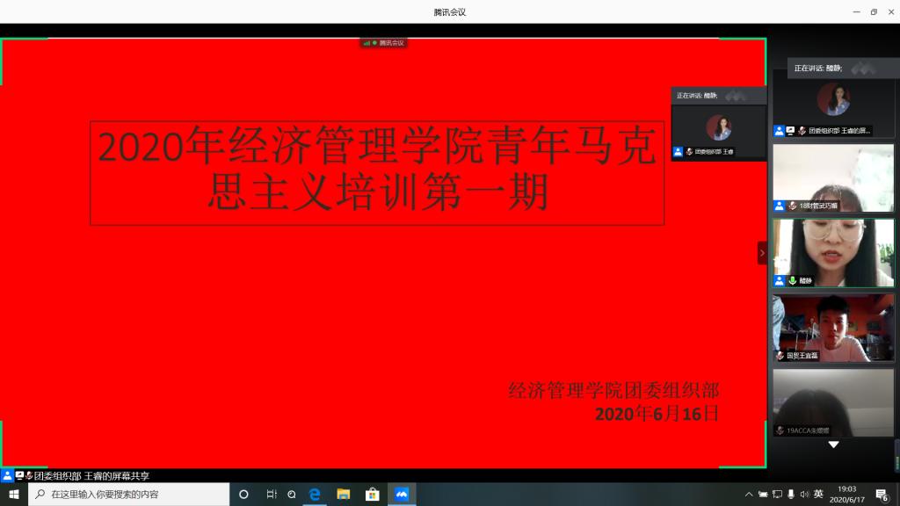Open Task View on the taskbar
Viewport: 900px width, 506px height.
tap(272, 494)
